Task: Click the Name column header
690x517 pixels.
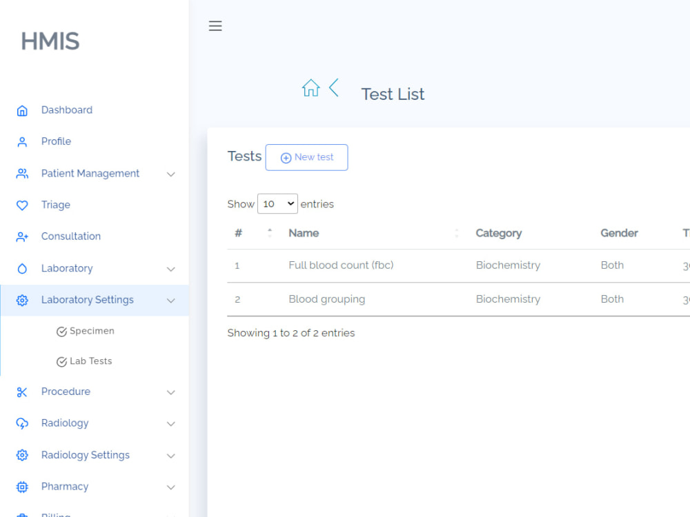Action: [304, 233]
